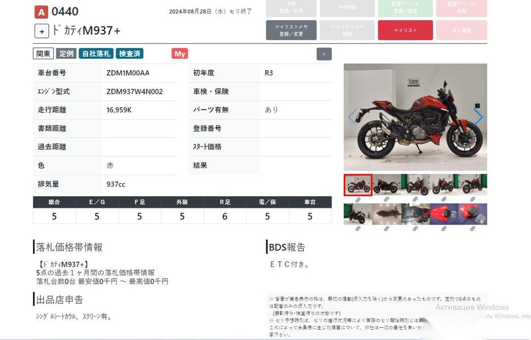Select the top-down view thumbnail
Viewport: 531px width, 340px height.
coord(387,214)
